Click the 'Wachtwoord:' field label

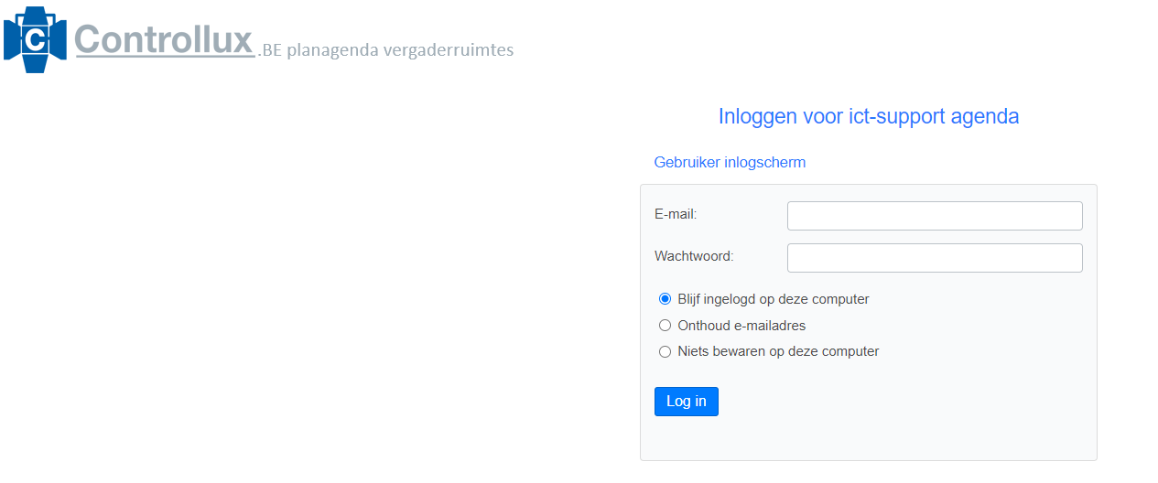click(694, 256)
